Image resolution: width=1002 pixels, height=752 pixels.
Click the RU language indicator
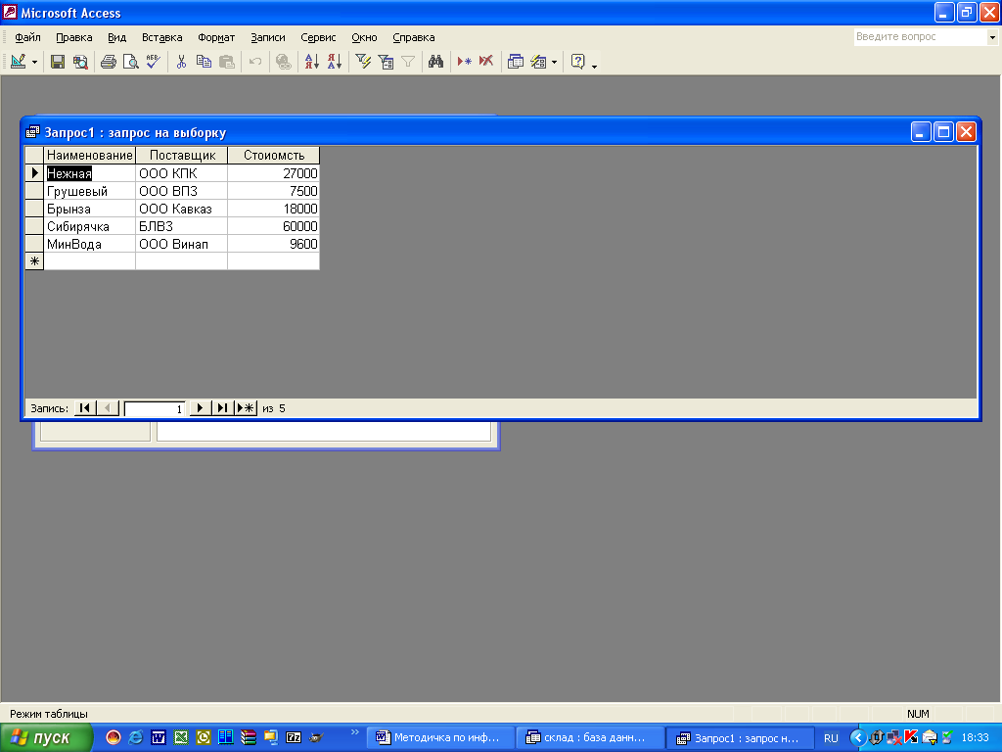click(831, 738)
